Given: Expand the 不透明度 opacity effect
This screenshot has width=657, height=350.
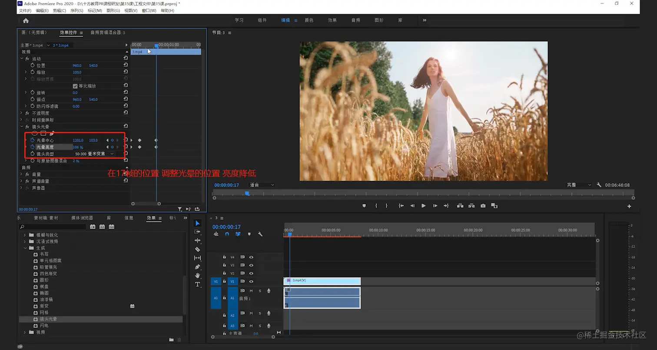Looking at the screenshot, I should tap(22, 113).
